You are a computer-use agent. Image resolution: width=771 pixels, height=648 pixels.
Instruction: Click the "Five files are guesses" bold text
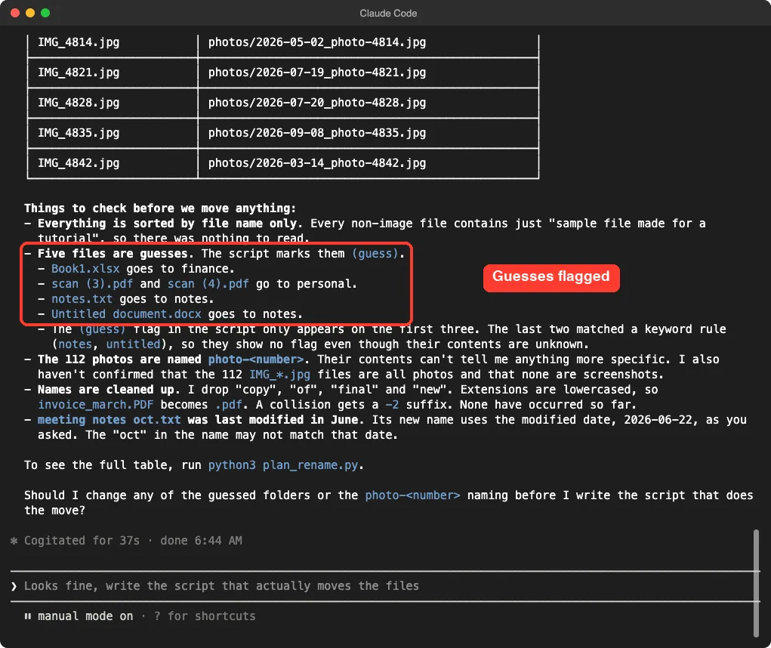(115, 254)
